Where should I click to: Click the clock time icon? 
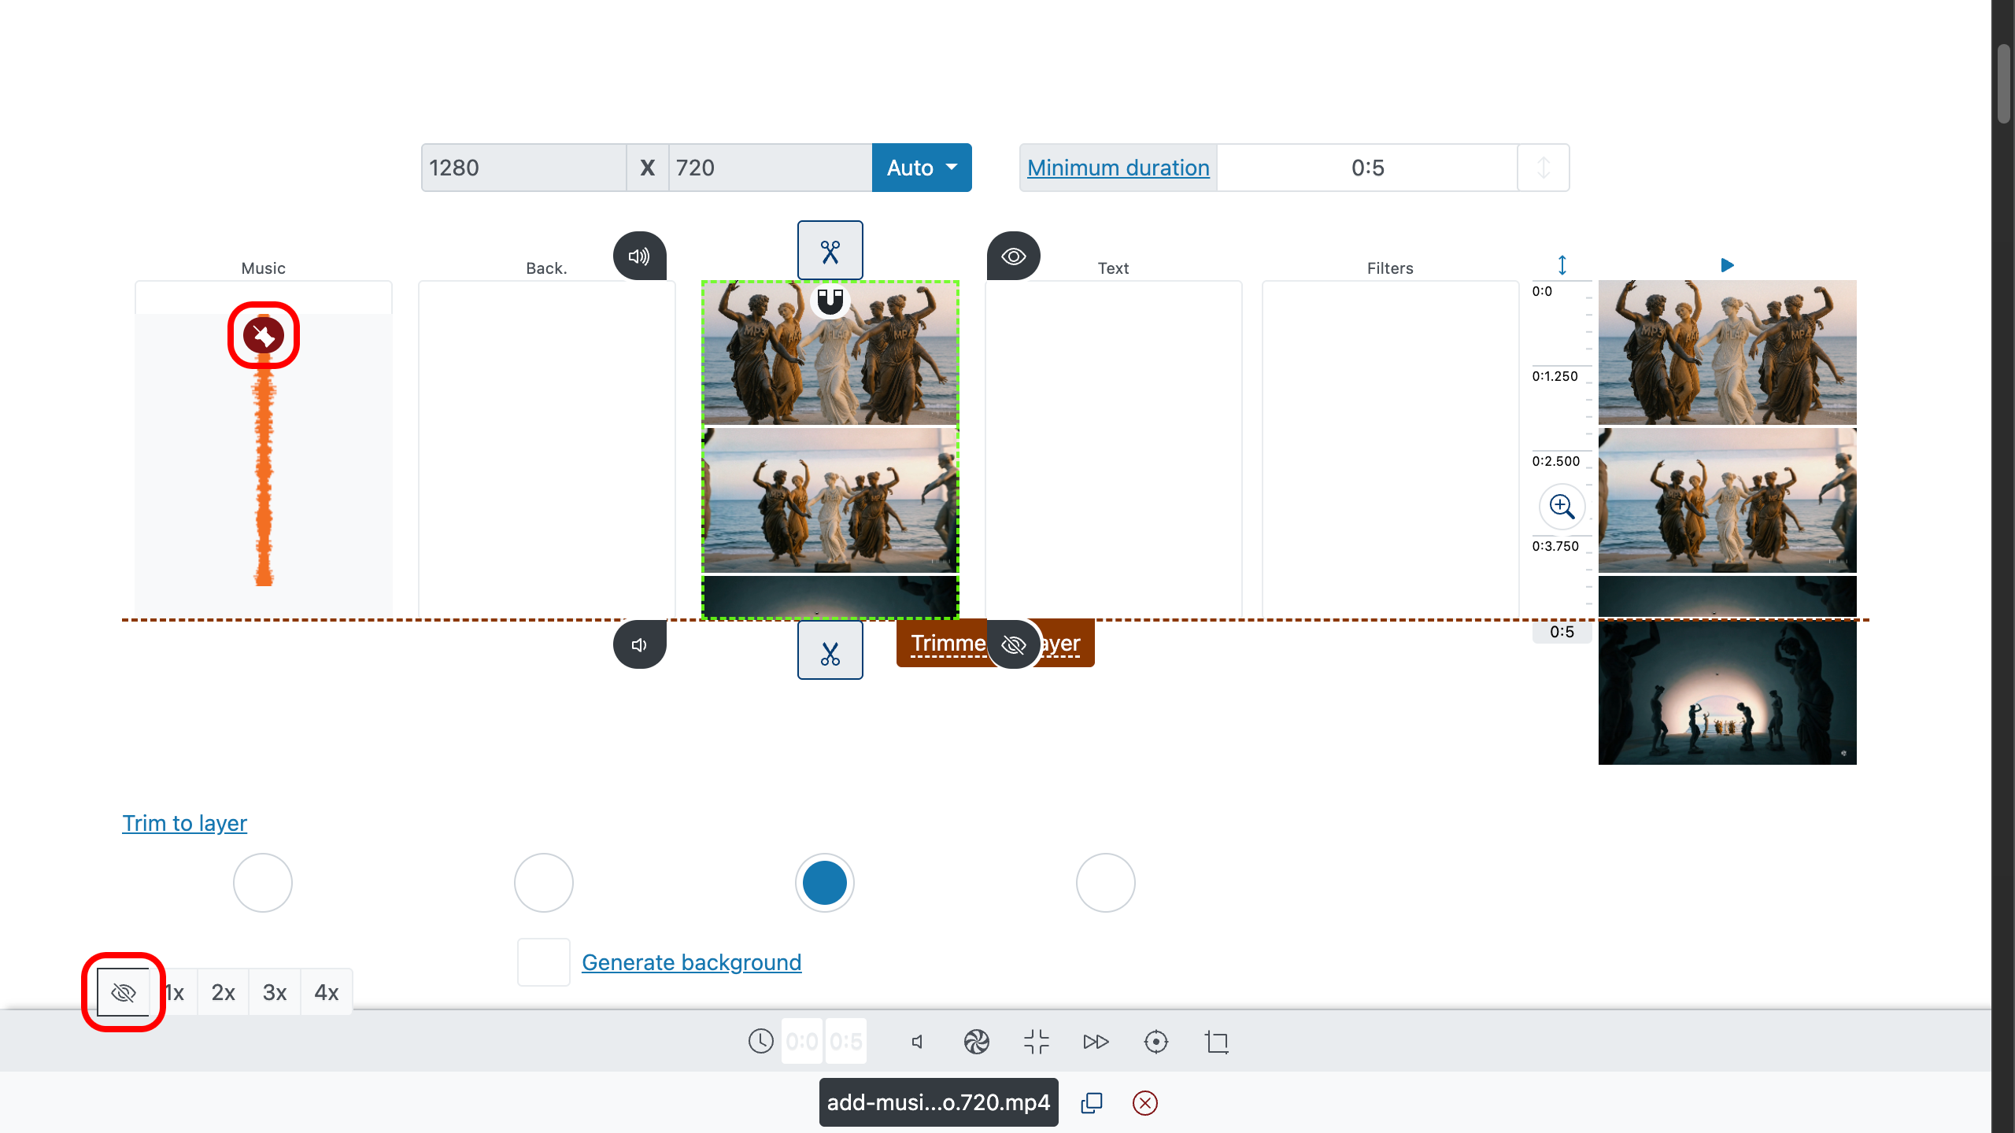pyautogui.click(x=760, y=1041)
